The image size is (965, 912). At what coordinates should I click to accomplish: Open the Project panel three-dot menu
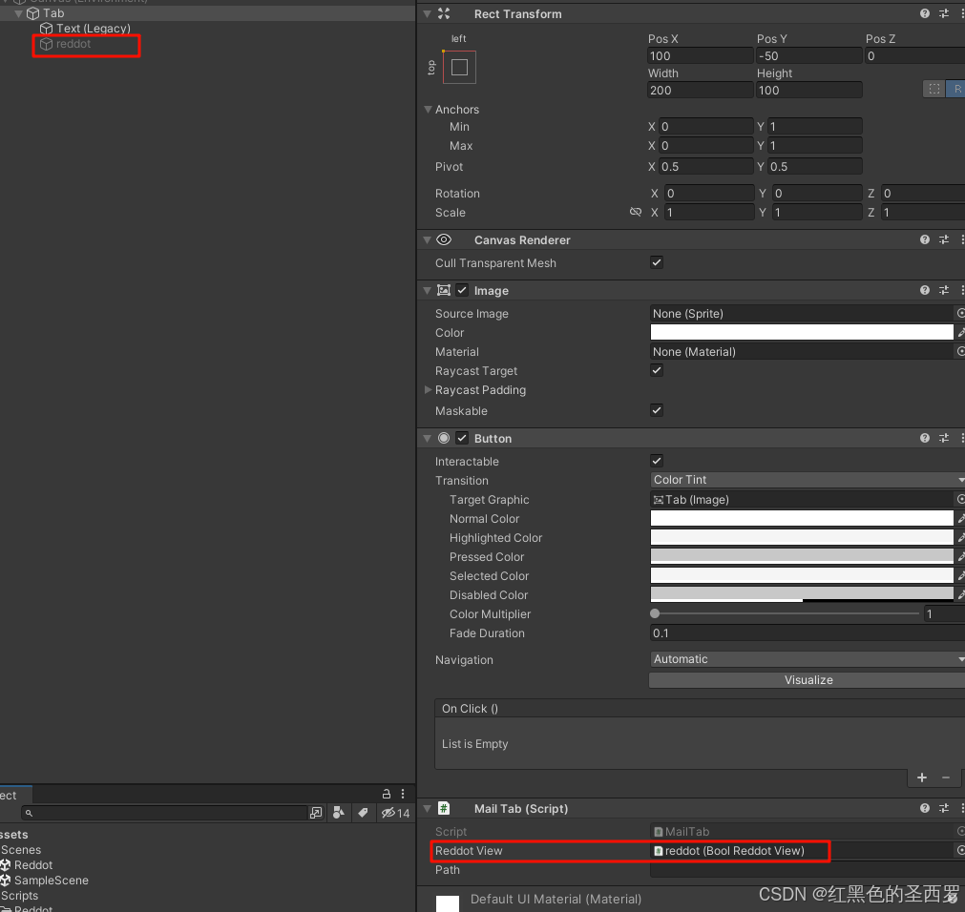click(403, 794)
